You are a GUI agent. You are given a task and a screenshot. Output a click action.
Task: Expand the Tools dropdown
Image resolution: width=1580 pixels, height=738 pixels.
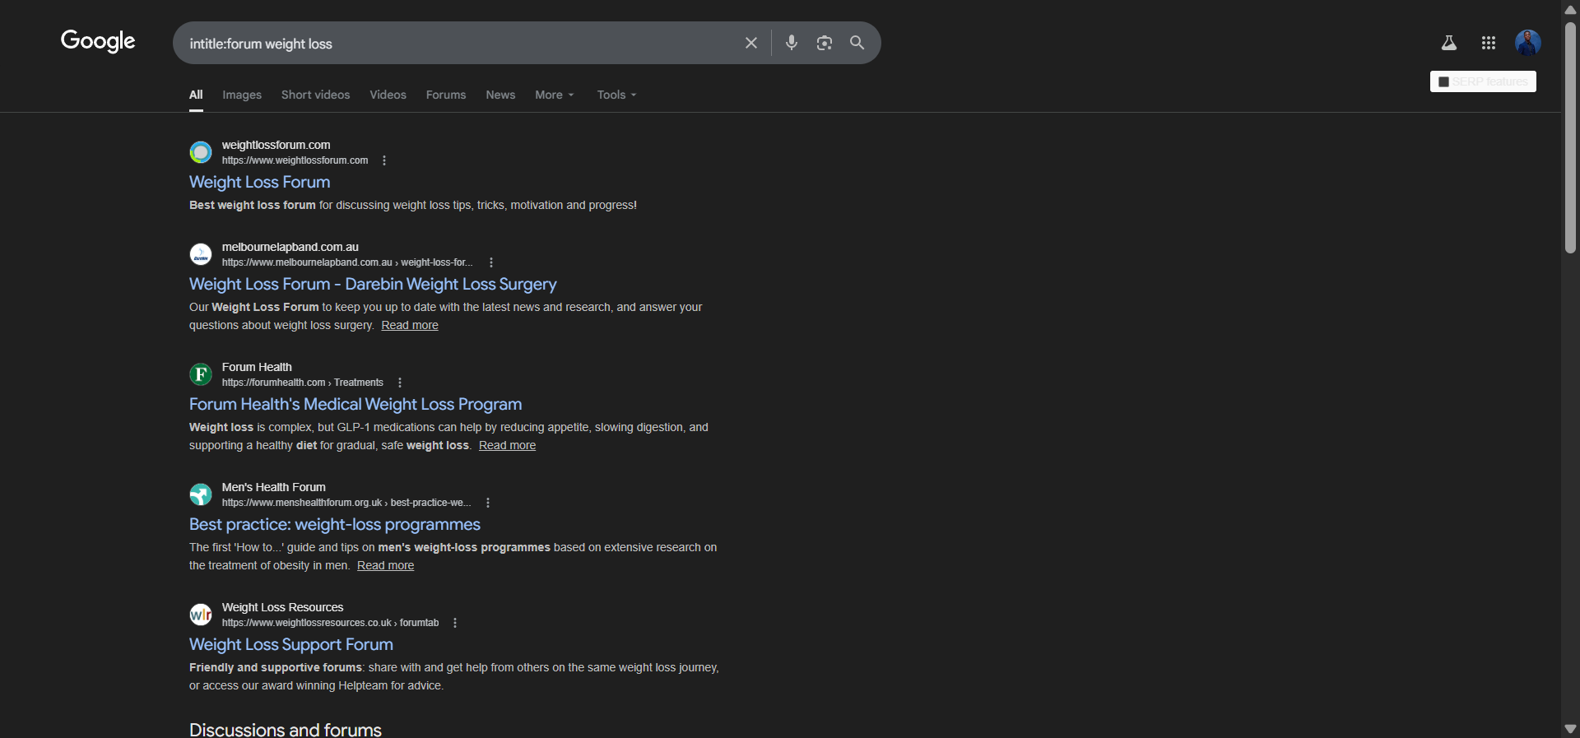click(617, 95)
